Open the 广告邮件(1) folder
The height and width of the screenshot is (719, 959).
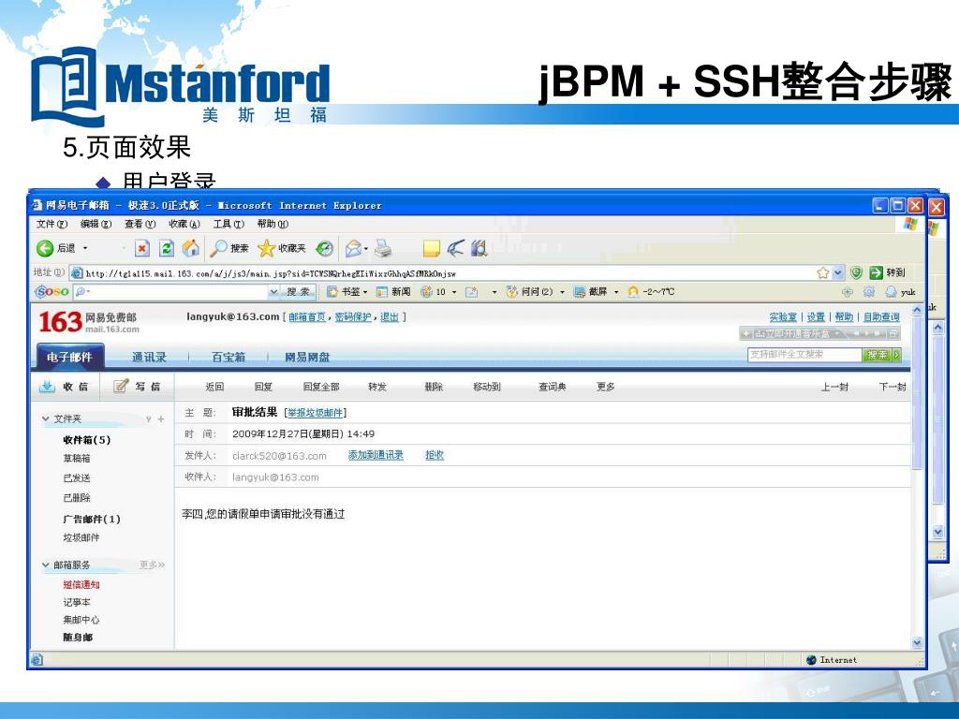coord(91,519)
